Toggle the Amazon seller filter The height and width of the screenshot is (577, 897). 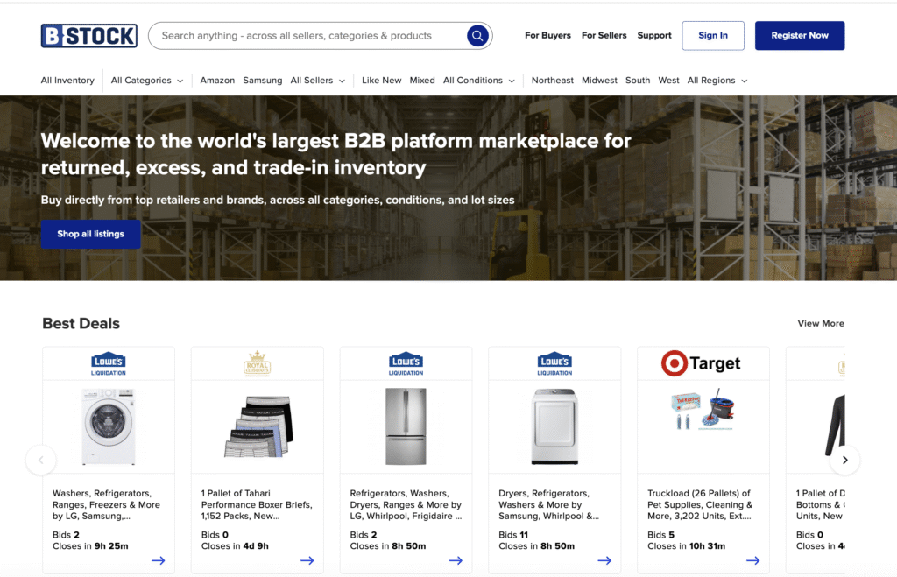(217, 80)
